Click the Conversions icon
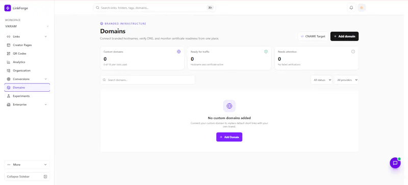408x185 pixels. pos(9,79)
